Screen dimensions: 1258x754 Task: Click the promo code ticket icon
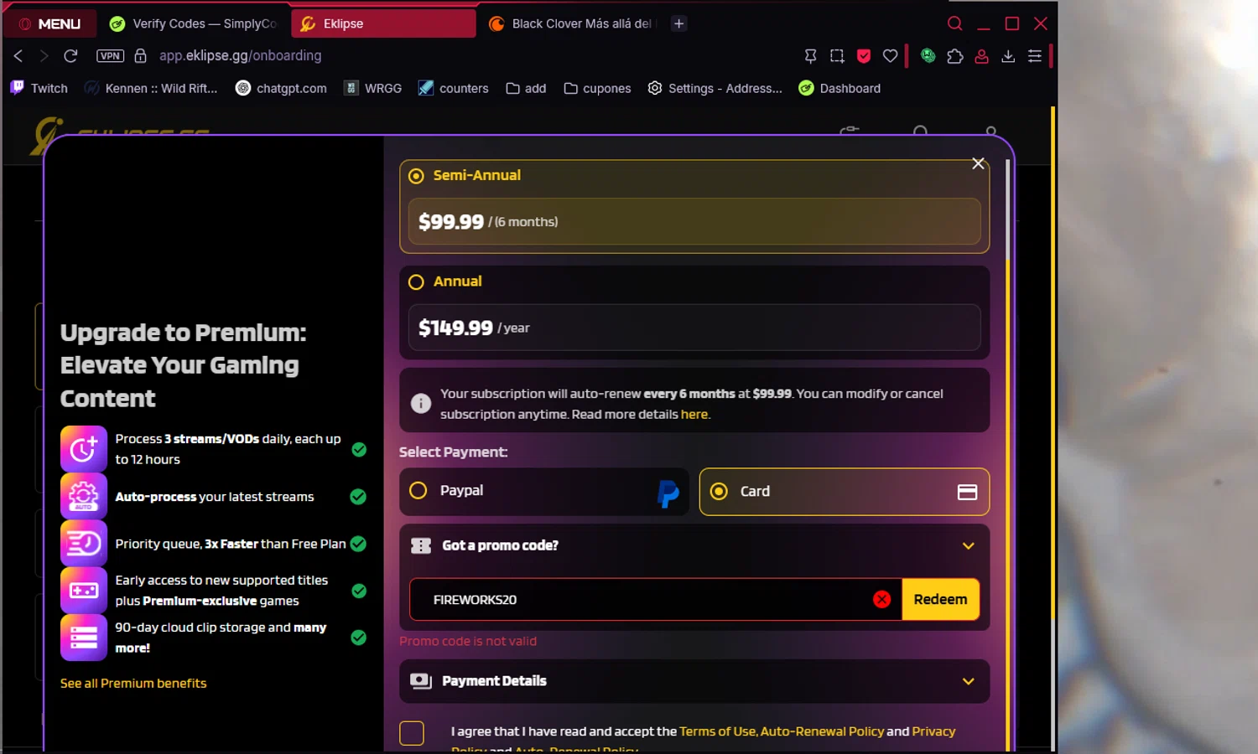pos(421,546)
